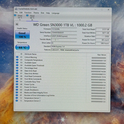Image resolution: width=124 pixels, height=124 pixels.
Task: Click the drive title WD Green SN3000 1TB
Action: (63, 25)
